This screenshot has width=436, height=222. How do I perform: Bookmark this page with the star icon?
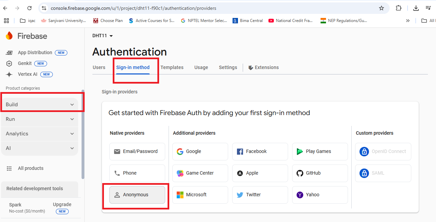click(381, 8)
